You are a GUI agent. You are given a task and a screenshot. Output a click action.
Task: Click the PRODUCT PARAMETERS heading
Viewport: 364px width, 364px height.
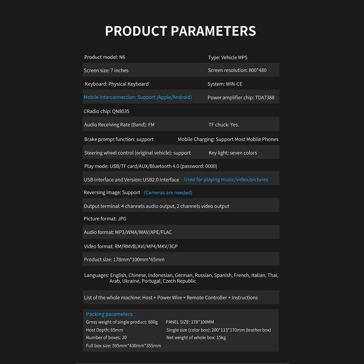click(180, 31)
